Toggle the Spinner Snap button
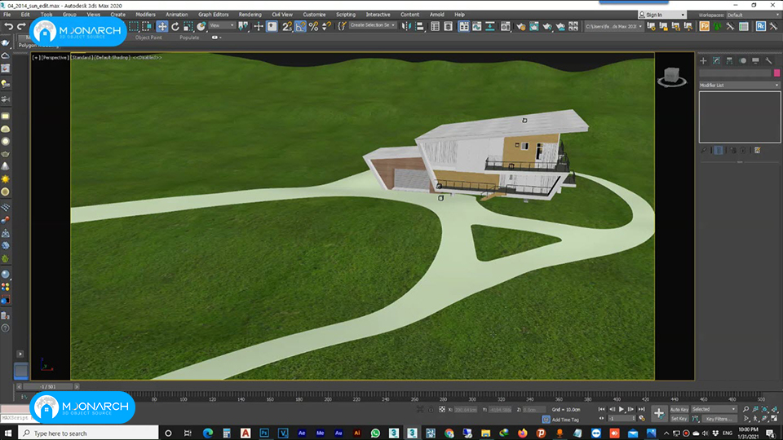 pos(326,26)
